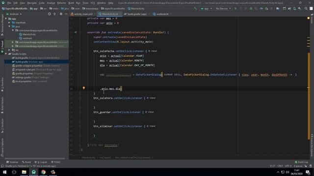Open AVD Manager icon in the toolbar
This screenshot has width=314, height=176.
(294, 9)
